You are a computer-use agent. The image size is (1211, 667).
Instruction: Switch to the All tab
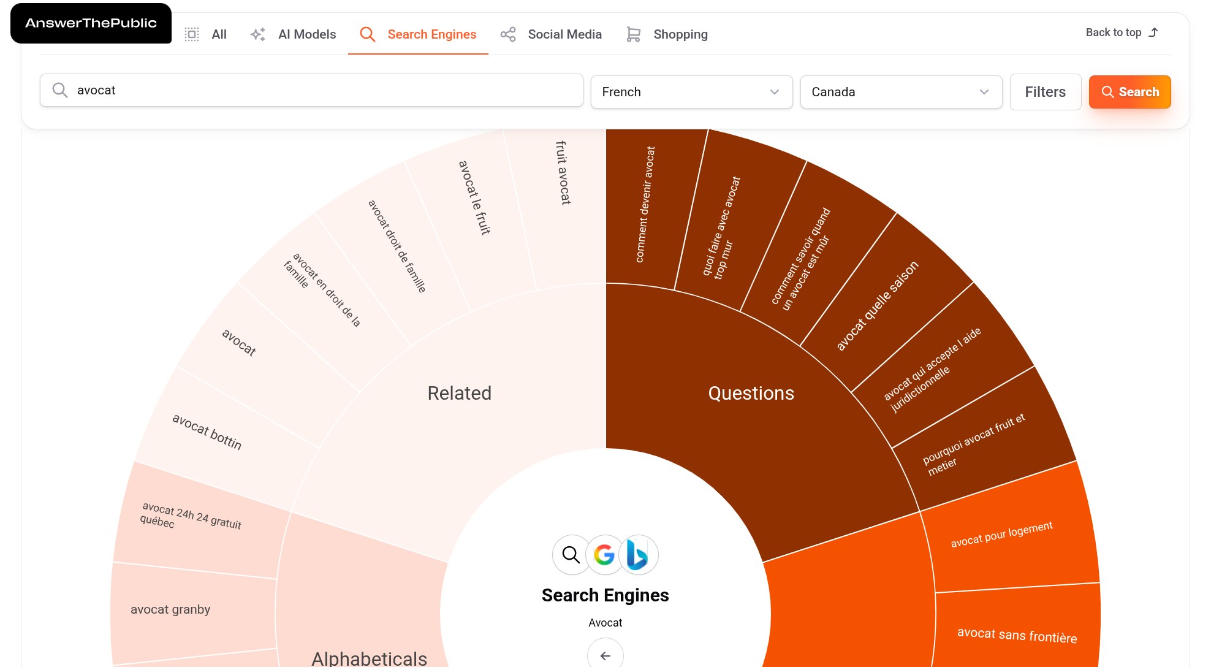point(206,34)
